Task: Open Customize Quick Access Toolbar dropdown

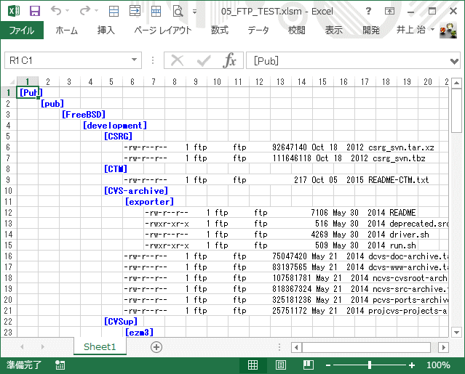Action: click(194, 12)
